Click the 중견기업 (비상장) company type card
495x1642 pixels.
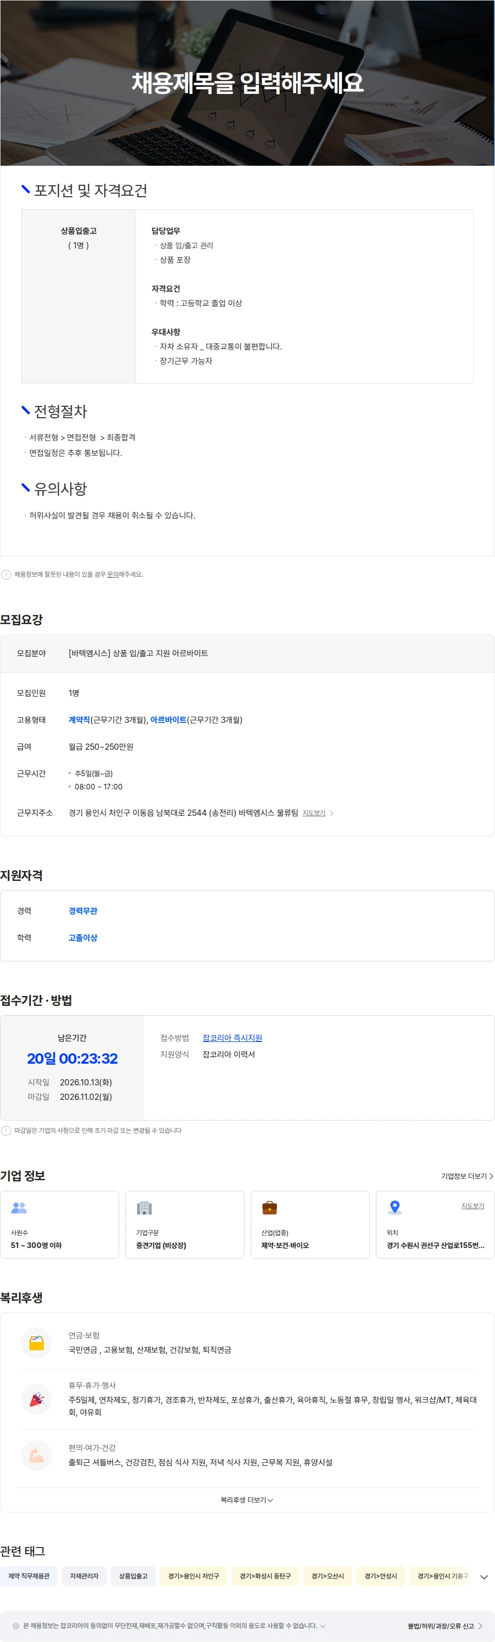coord(185,1224)
